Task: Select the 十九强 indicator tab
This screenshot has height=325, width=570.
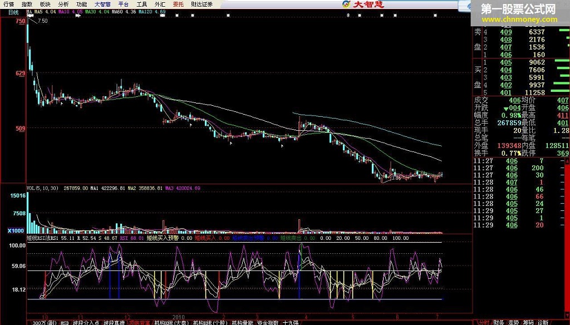Action: coord(291,322)
